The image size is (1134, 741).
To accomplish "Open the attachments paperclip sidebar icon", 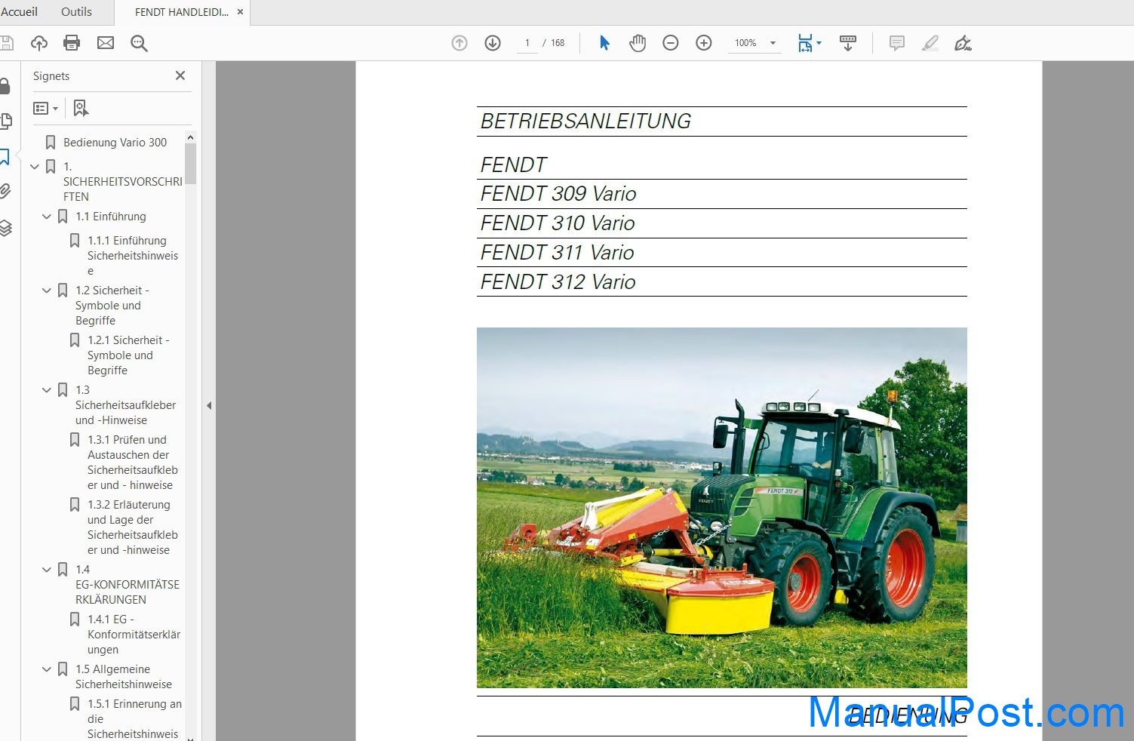I will click(x=5, y=192).
